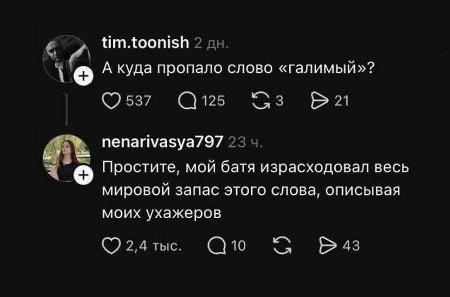Like the tim.toonish post with the heart icon
This screenshot has height=297, width=450.
click(111, 102)
